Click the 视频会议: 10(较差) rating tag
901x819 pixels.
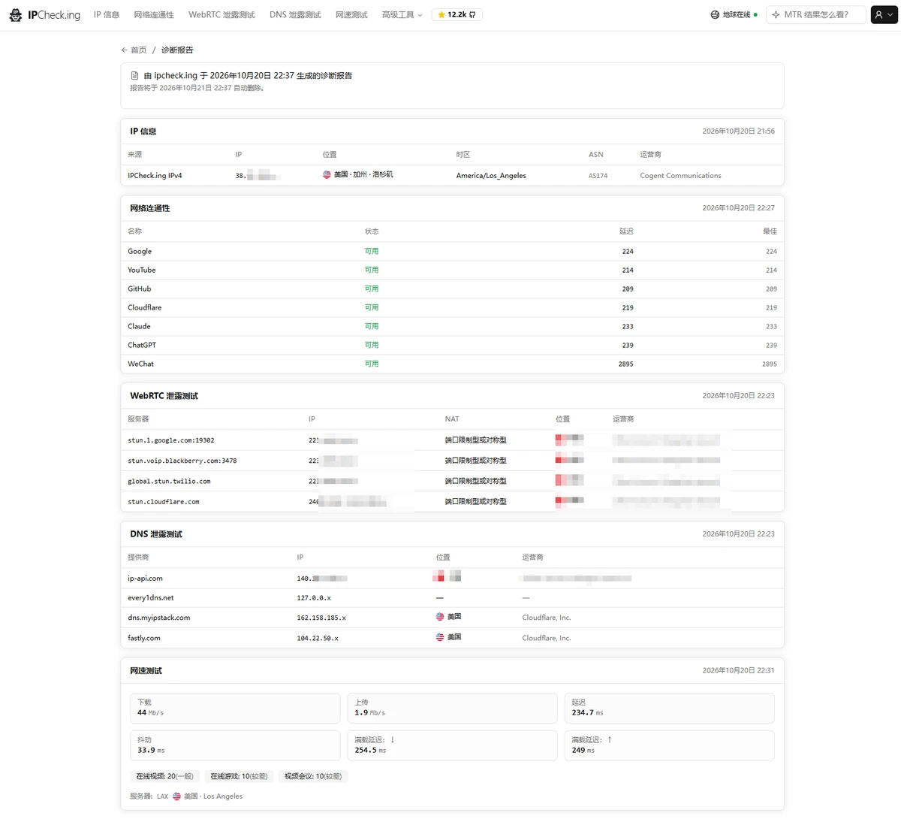[x=313, y=776]
